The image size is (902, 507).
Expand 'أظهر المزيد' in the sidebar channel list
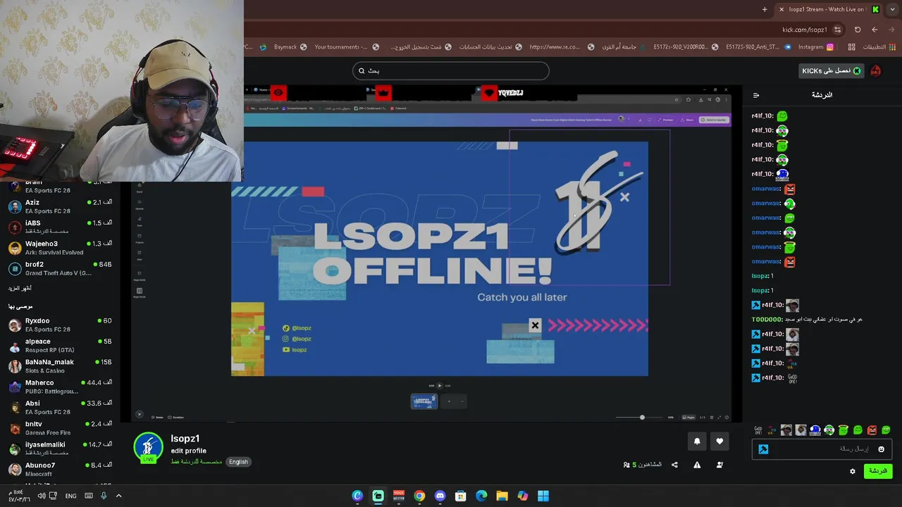20,288
